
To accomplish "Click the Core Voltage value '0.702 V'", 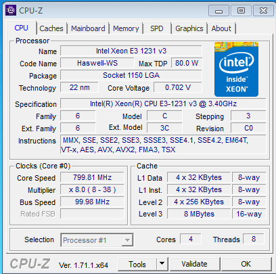I will 178,87.
